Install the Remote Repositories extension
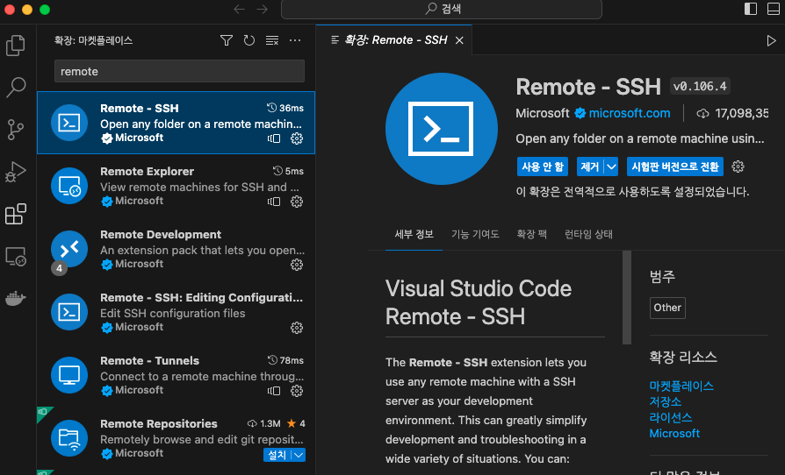Image resolution: width=785 pixels, height=475 pixels. point(277,455)
